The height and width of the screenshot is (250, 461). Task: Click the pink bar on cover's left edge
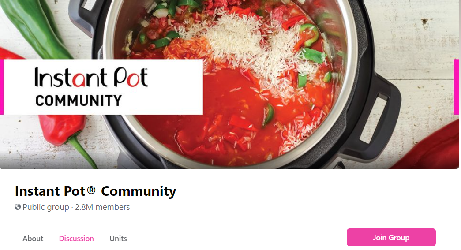pos(2,87)
